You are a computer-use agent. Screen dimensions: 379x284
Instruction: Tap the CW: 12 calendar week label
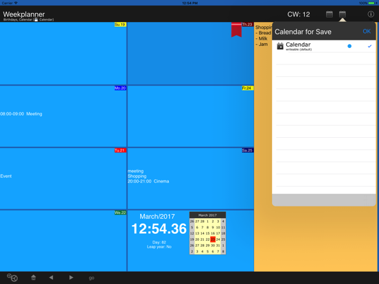pyautogui.click(x=299, y=14)
